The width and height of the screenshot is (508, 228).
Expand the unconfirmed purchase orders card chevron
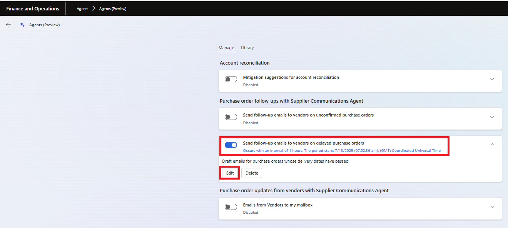(492, 117)
